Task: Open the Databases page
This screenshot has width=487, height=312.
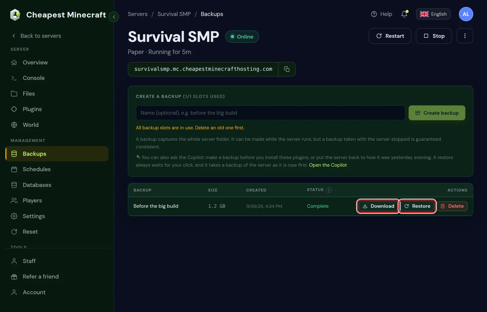Action: (57, 185)
